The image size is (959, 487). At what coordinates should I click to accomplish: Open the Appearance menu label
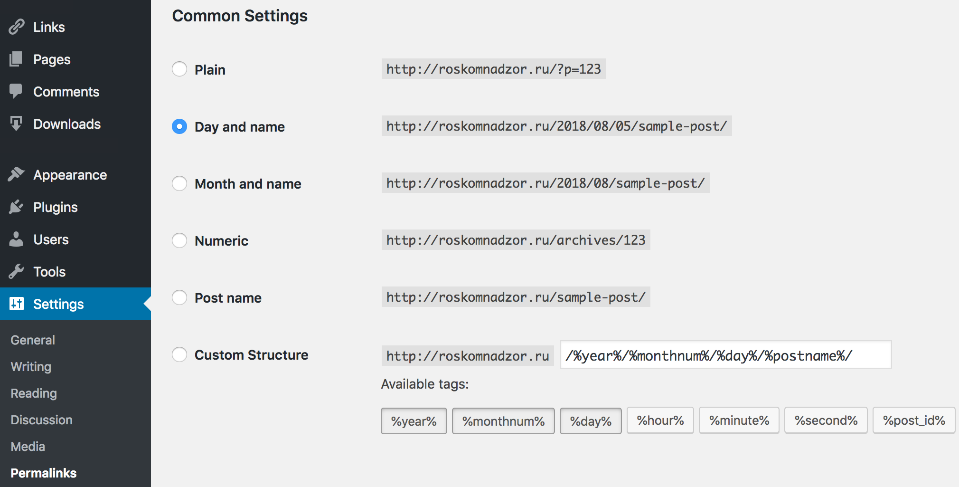pyautogui.click(x=70, y=175)
